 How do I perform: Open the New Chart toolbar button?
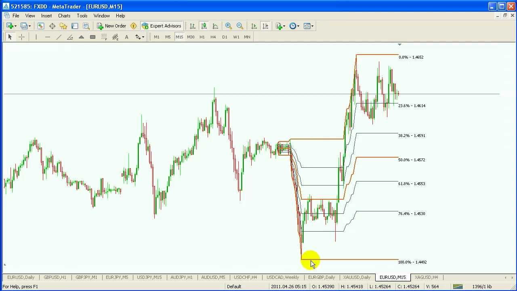click(9, 26)
